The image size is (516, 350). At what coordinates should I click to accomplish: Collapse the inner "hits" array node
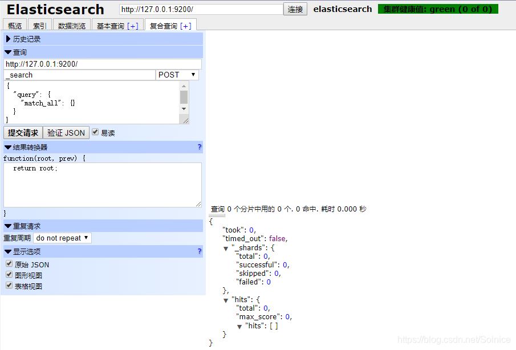239,327
